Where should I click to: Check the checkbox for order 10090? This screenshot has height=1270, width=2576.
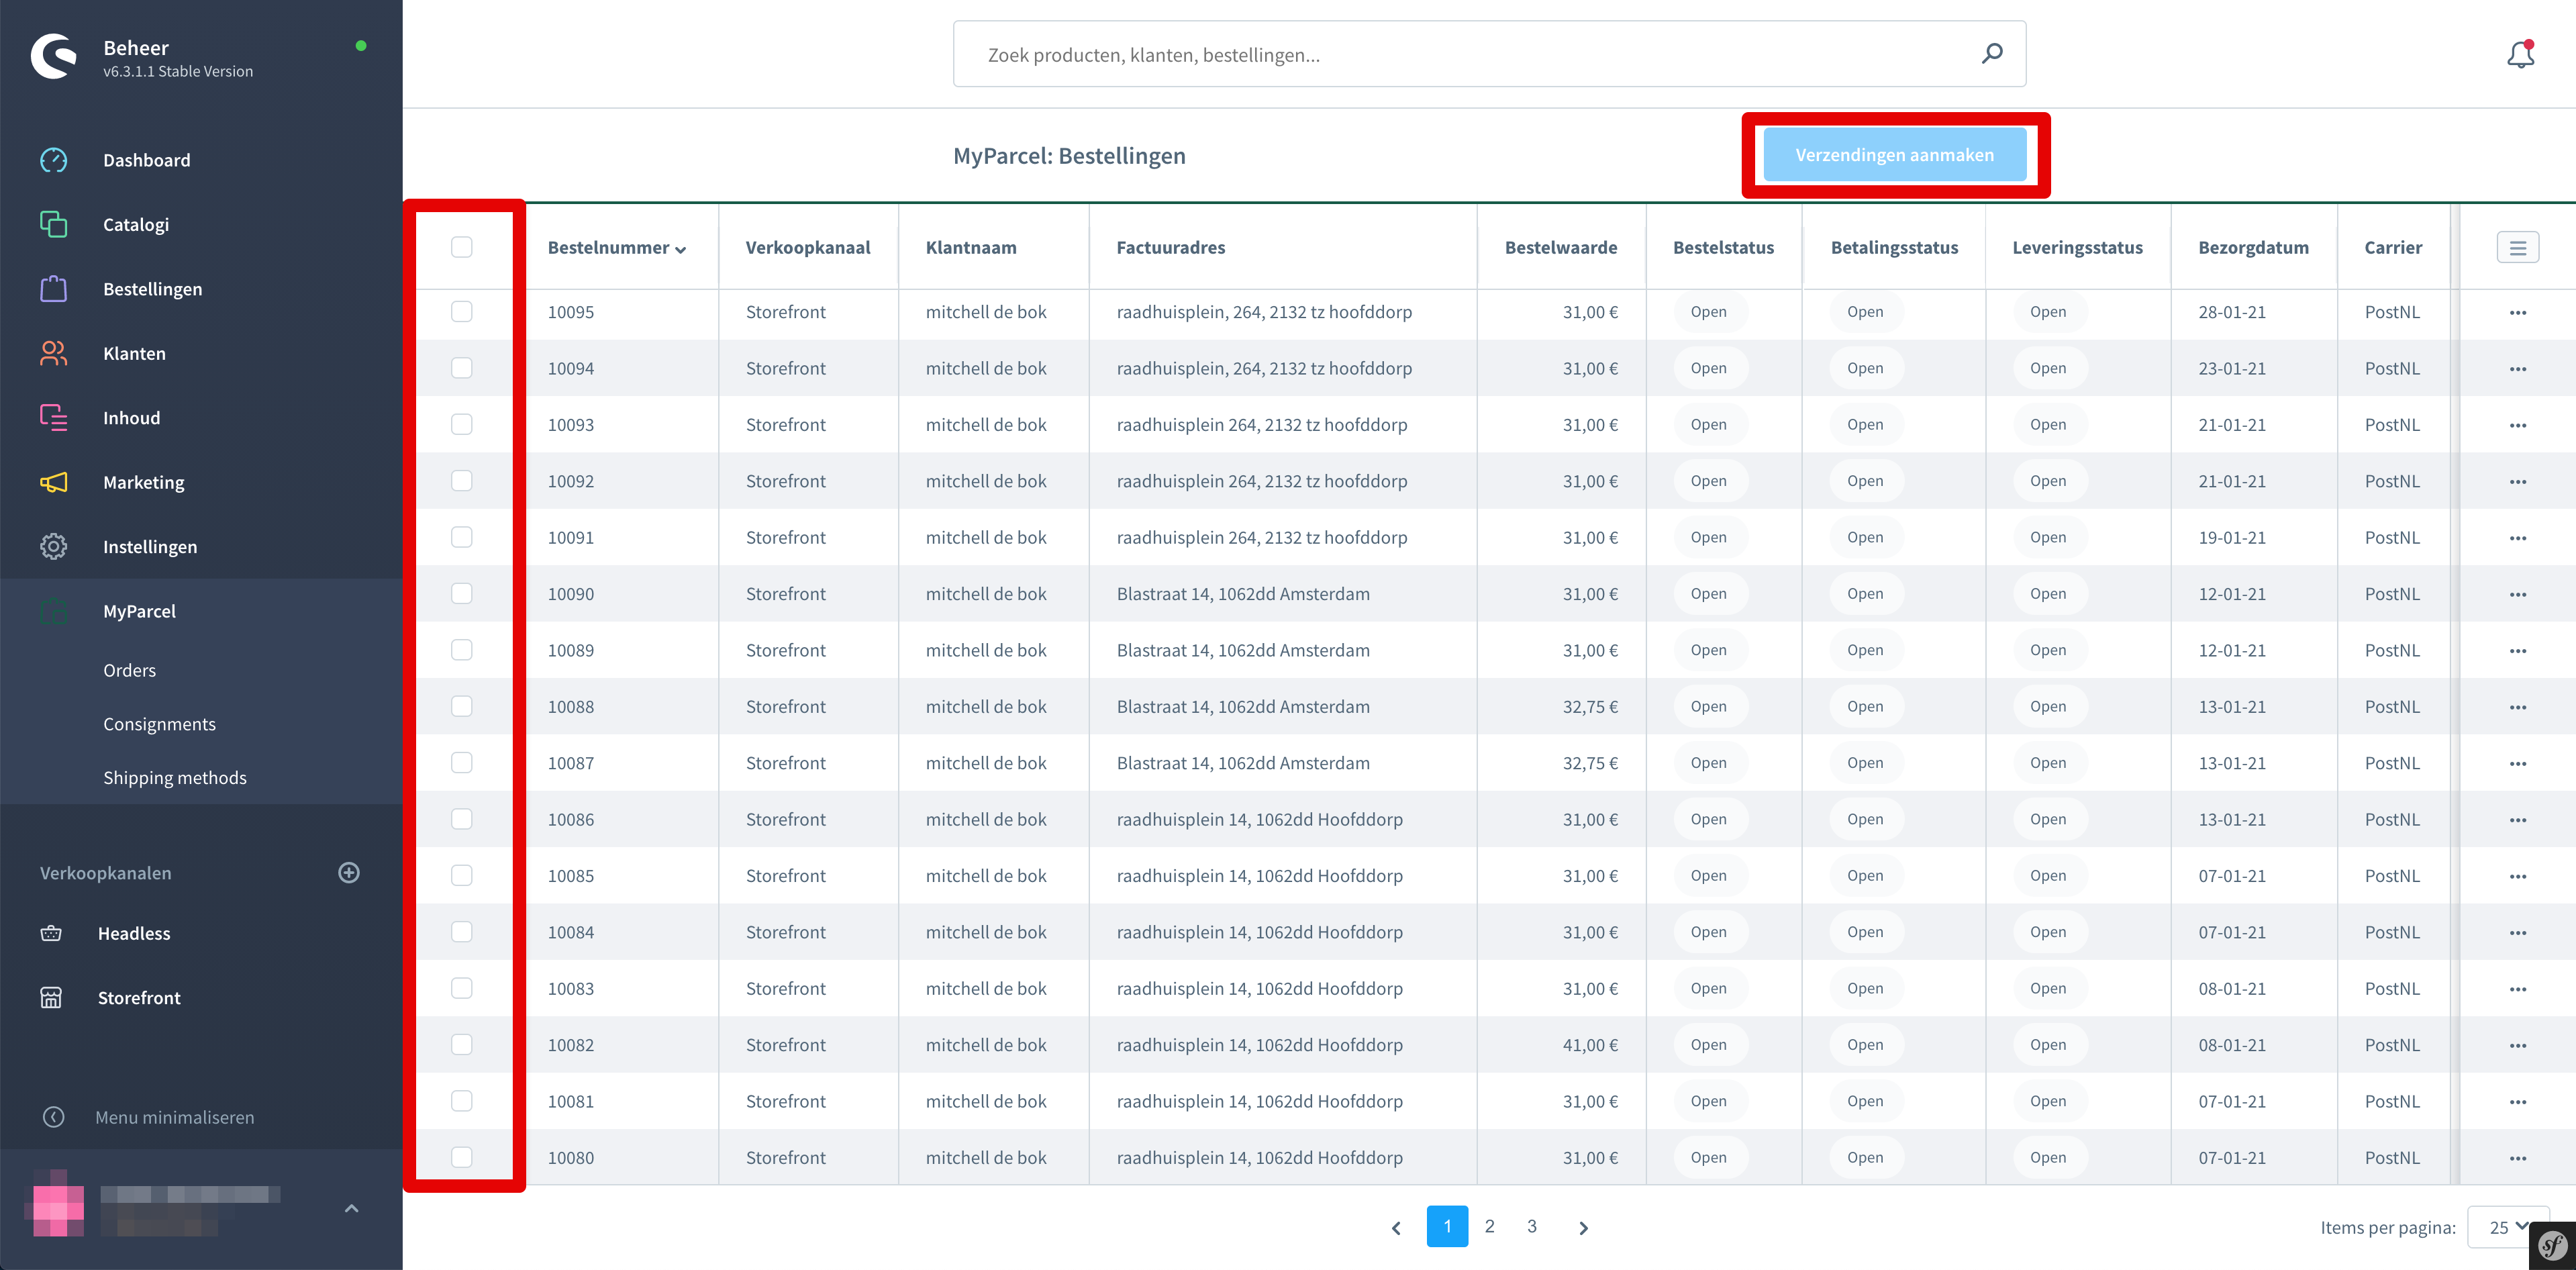pos(462,593)
